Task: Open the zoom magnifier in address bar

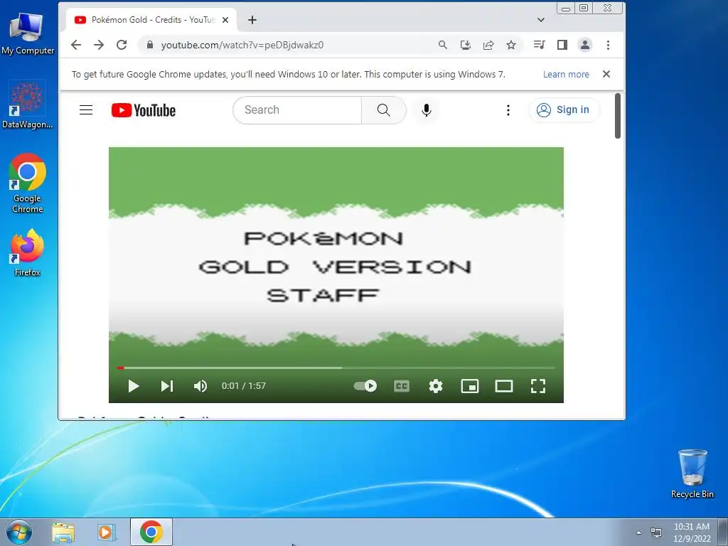Action: [442, 45]
